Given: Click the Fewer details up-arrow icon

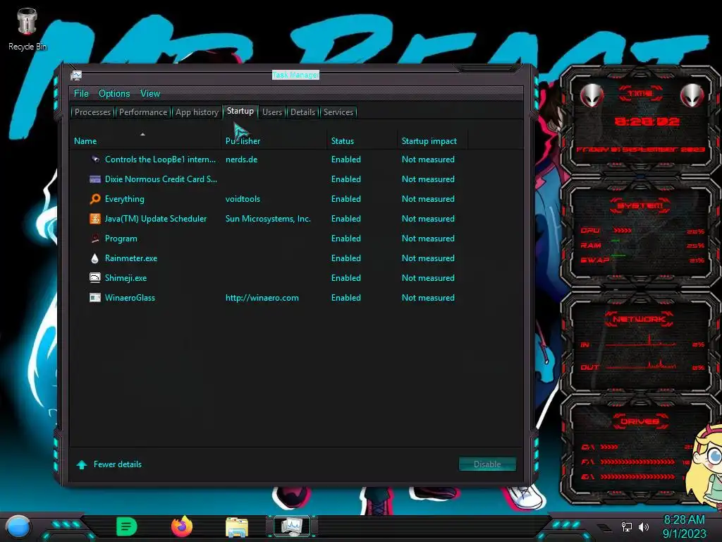Looking at the screenshot, I should [x=82, y=464].
